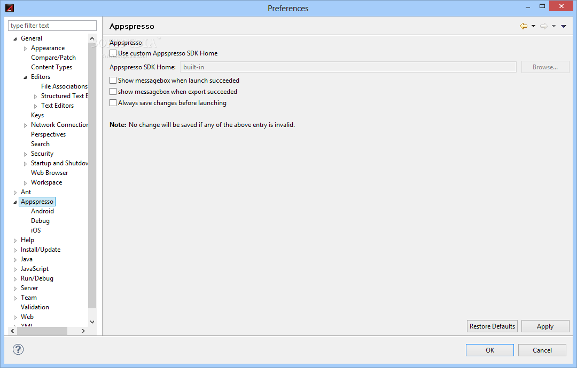Select Content Types preference page

51,67
